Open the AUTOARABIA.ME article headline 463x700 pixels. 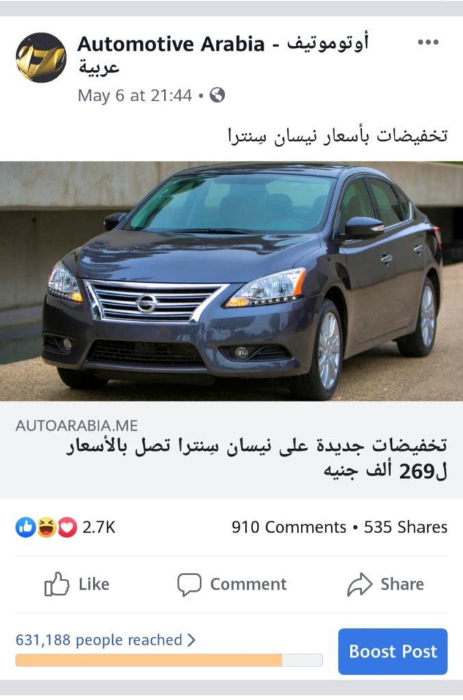pyautogui.click(x=256, y=458)
